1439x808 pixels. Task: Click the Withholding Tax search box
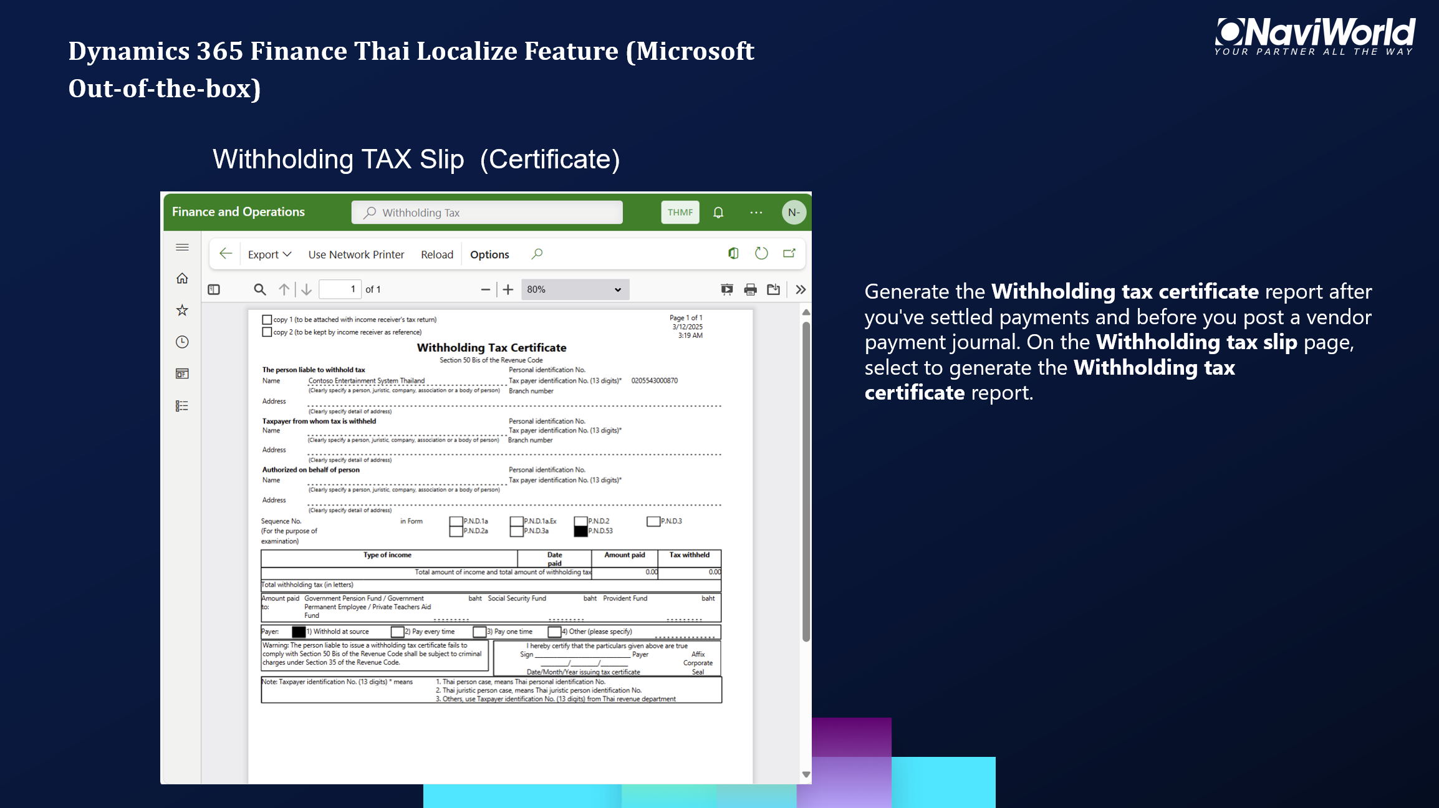[x=487, y=213]
